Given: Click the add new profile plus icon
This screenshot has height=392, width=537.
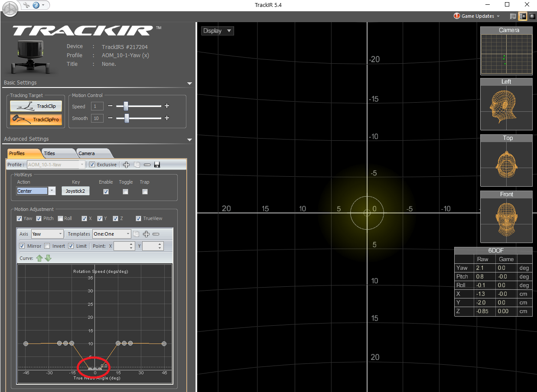Looking at the screenshot, I should click(x=127, y=165).
